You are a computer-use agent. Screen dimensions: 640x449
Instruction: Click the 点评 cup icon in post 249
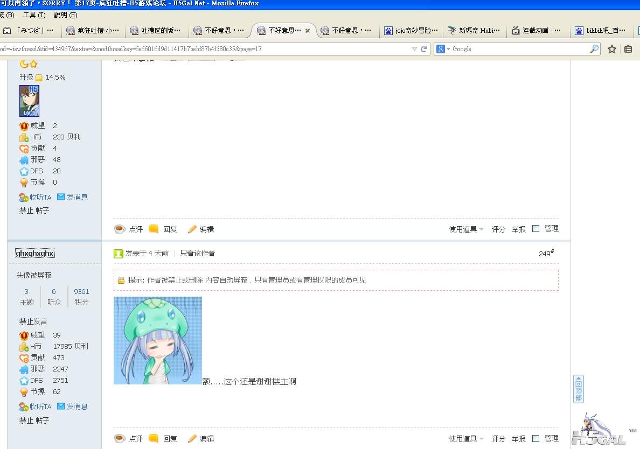120,438
